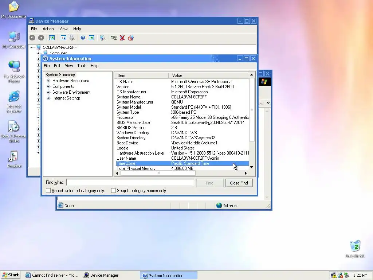Select the BIOS Version/Date row
The image size is (373, 280).
click(182, 122)
